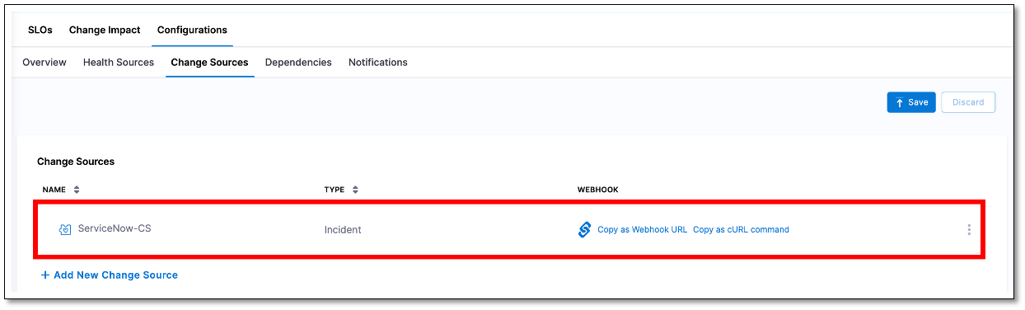Click the Save button

[911, 102]
